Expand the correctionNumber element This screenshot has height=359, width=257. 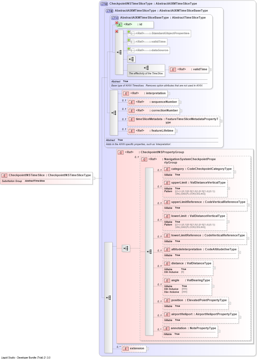181,111
